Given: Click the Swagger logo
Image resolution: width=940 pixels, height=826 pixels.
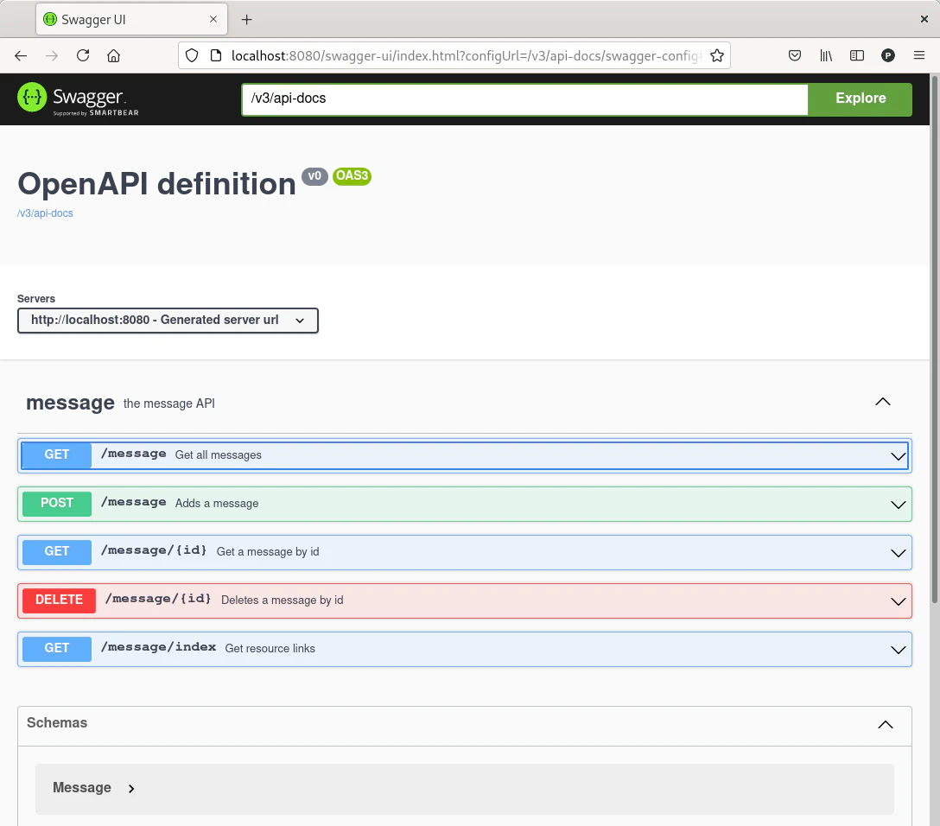Looking at the screenshot, I should (79, 98).
